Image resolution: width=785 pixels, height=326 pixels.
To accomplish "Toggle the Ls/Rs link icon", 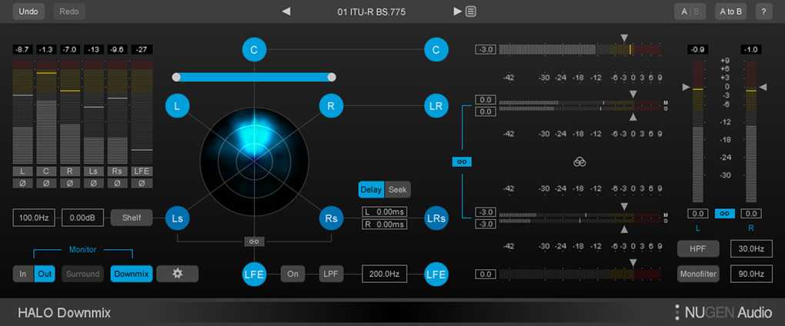I will pyautogui.click(x=254, y=242).
